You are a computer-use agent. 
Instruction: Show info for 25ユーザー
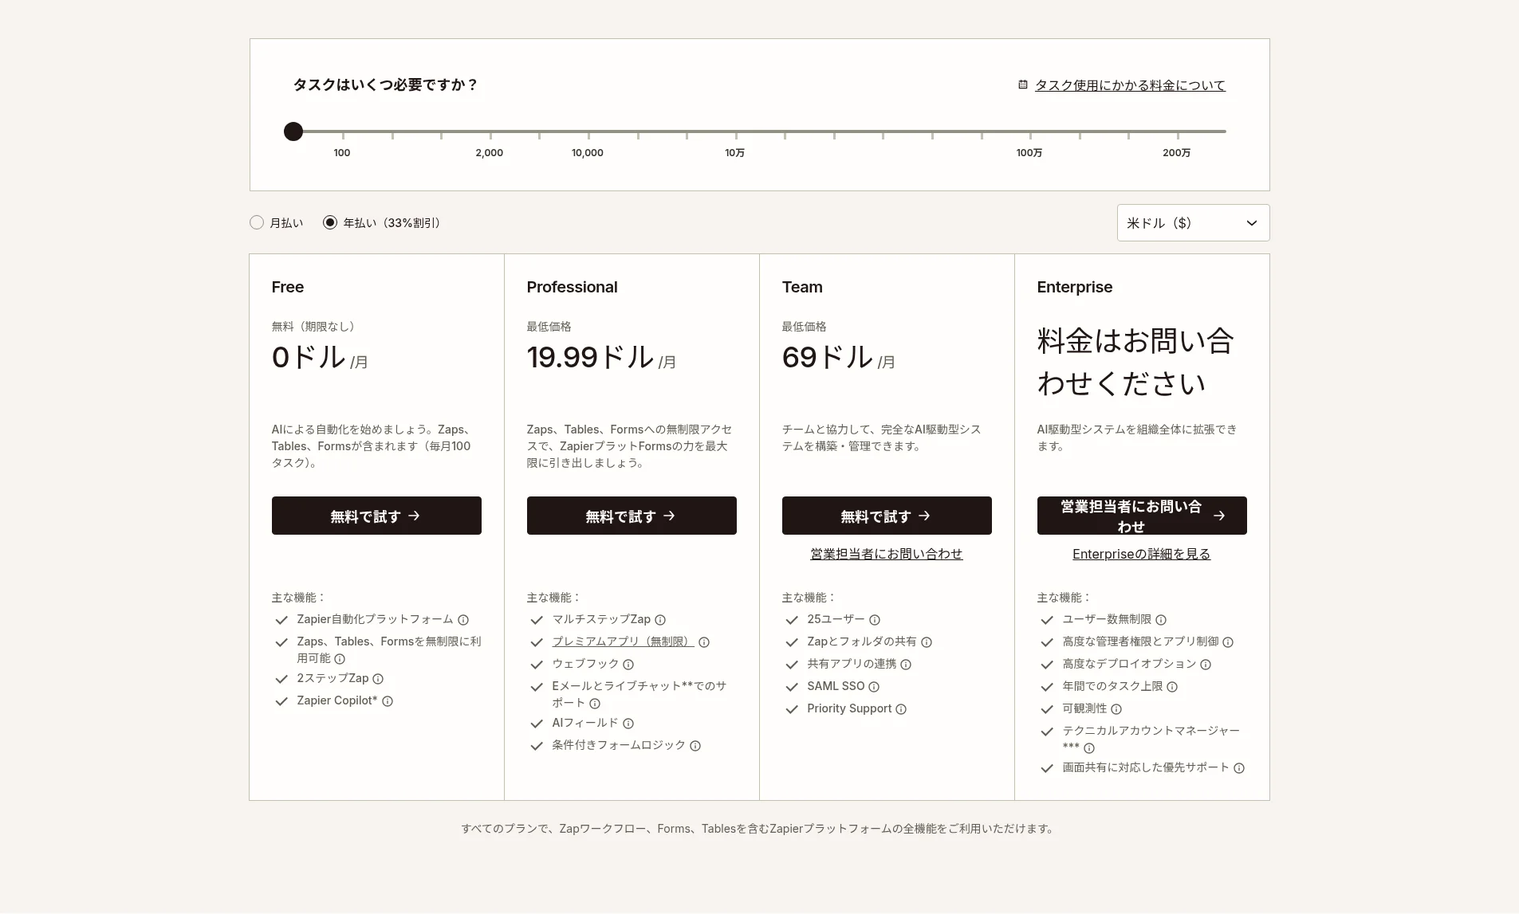(875, 620)
